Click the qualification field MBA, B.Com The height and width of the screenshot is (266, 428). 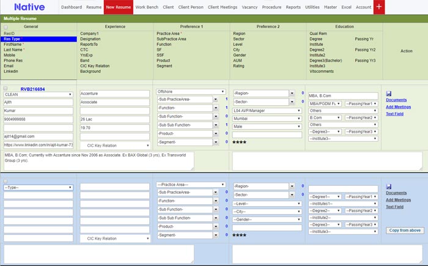click(343, 96)
